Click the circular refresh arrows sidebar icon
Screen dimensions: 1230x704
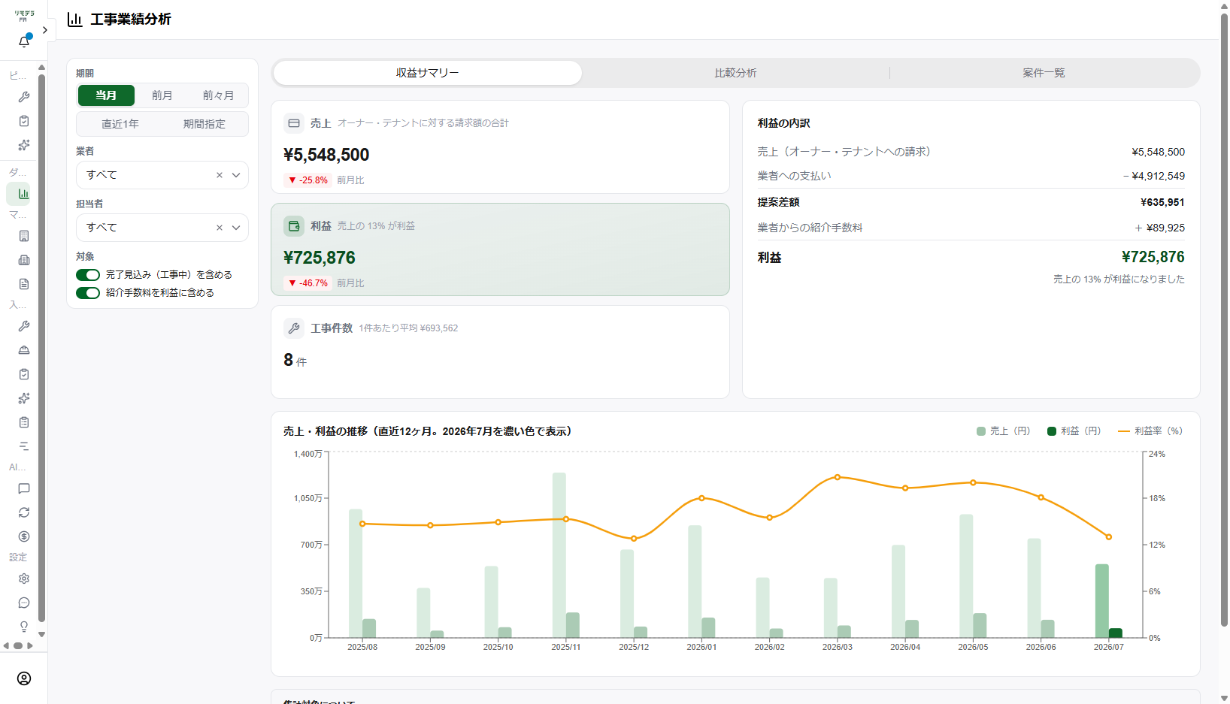point(24,512)
